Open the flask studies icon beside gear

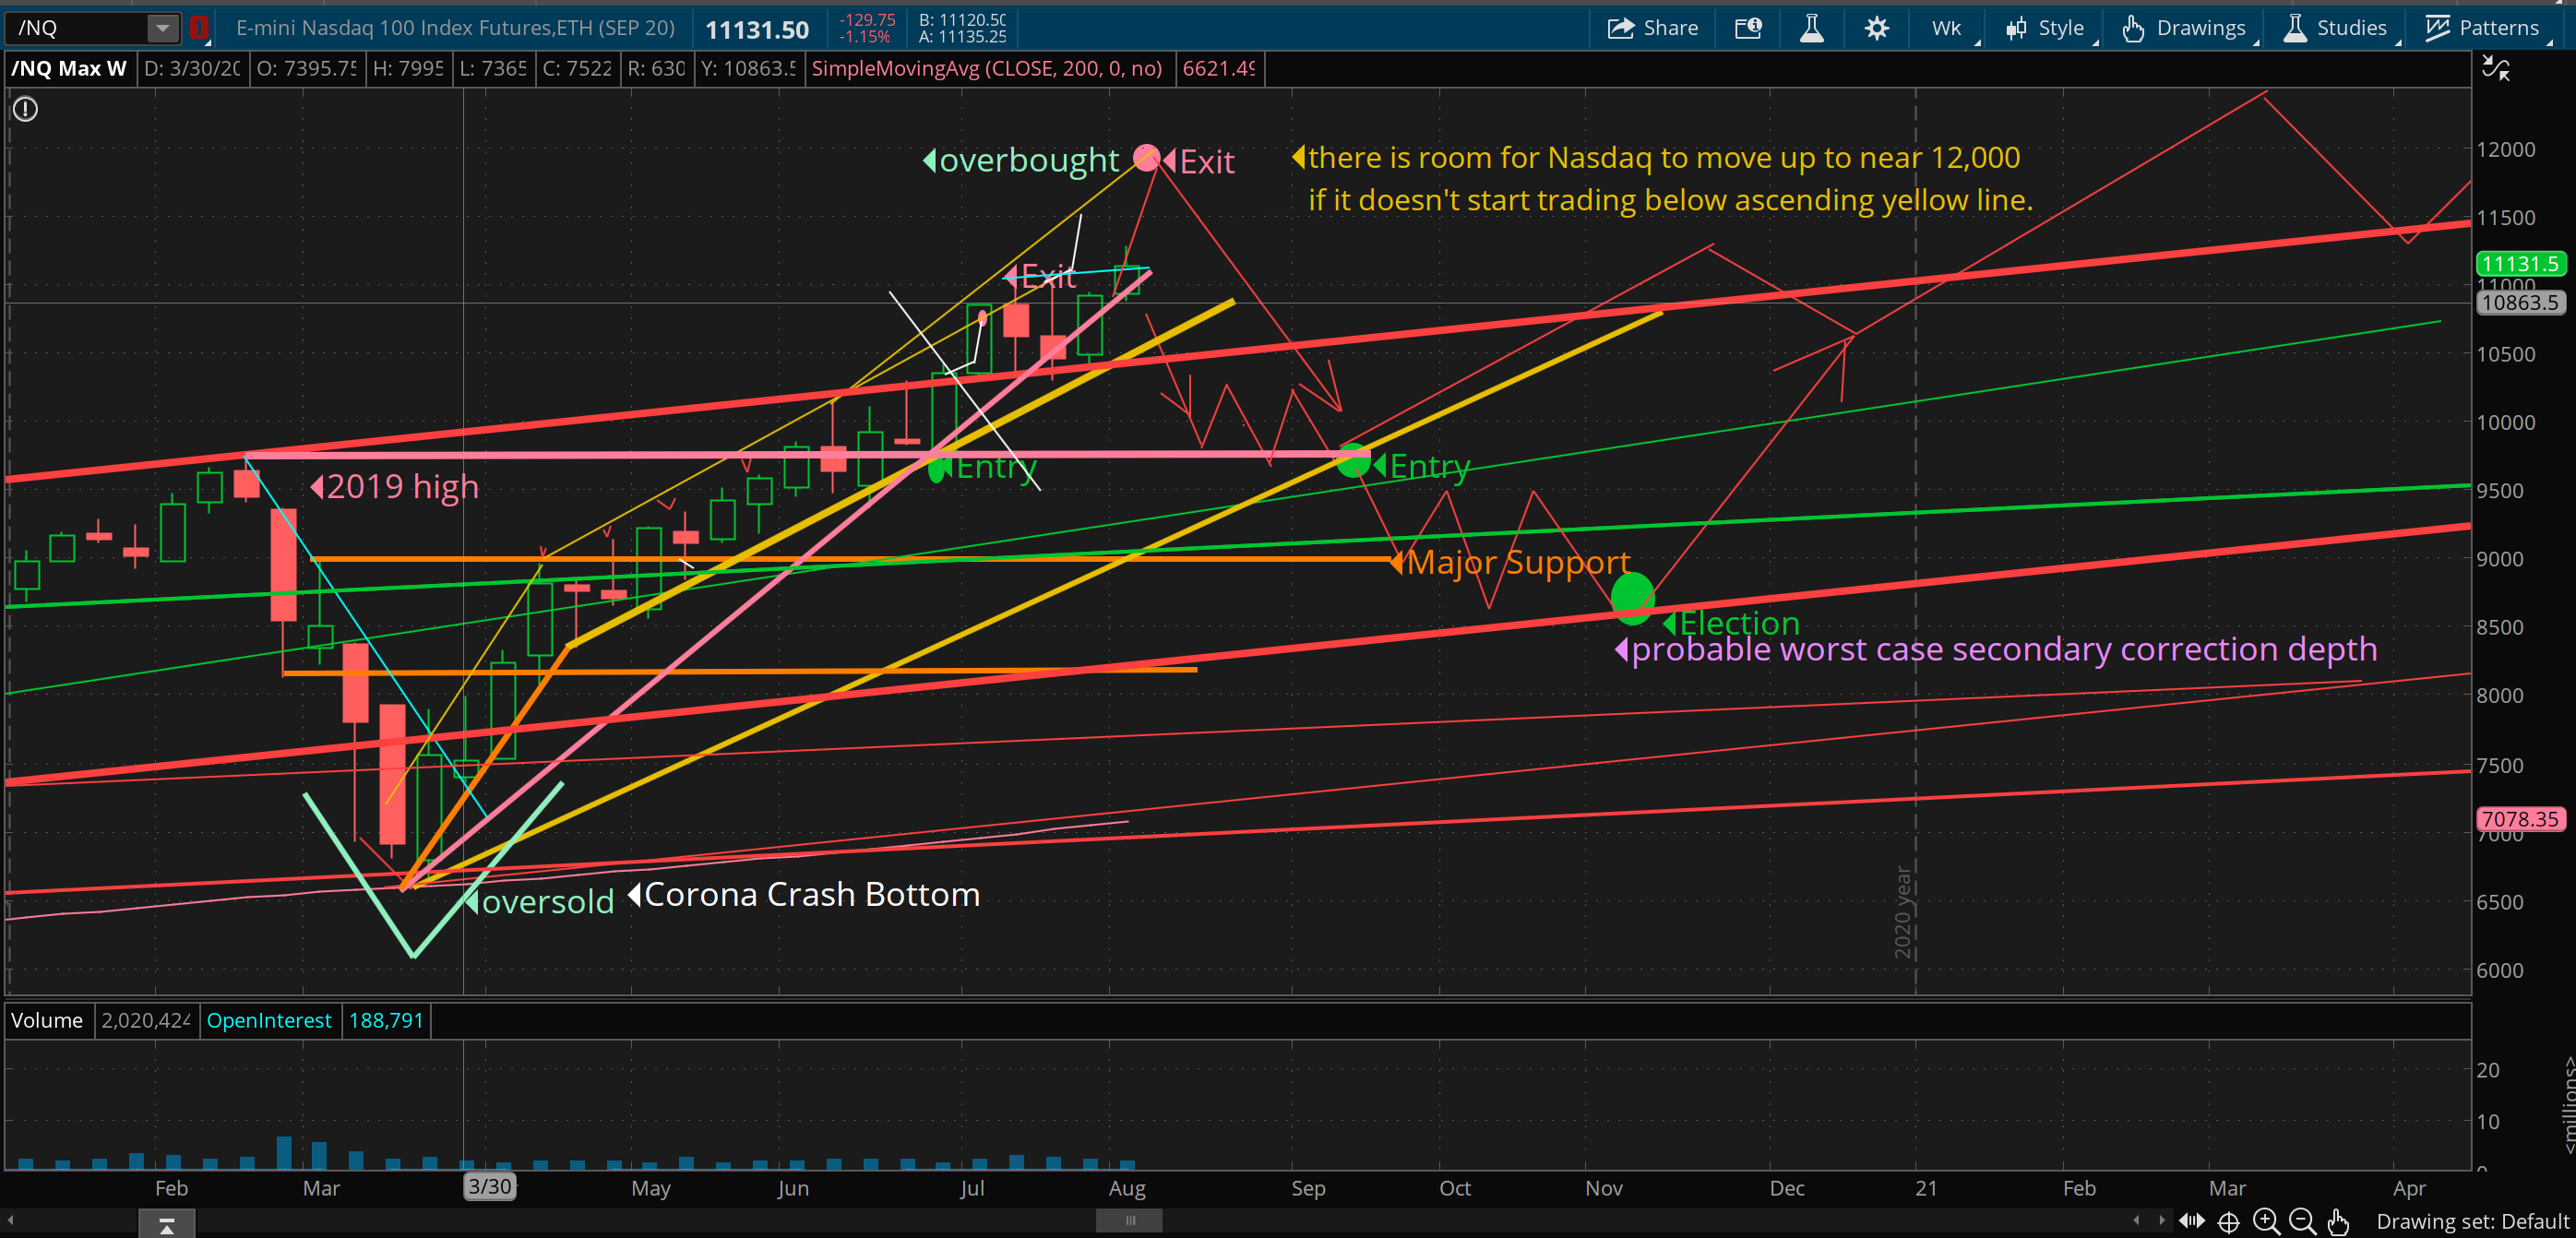(x=1811, y=28)
